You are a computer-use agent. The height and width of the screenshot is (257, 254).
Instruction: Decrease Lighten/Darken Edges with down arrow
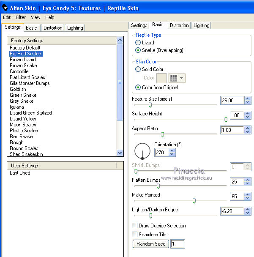point(248,213)
